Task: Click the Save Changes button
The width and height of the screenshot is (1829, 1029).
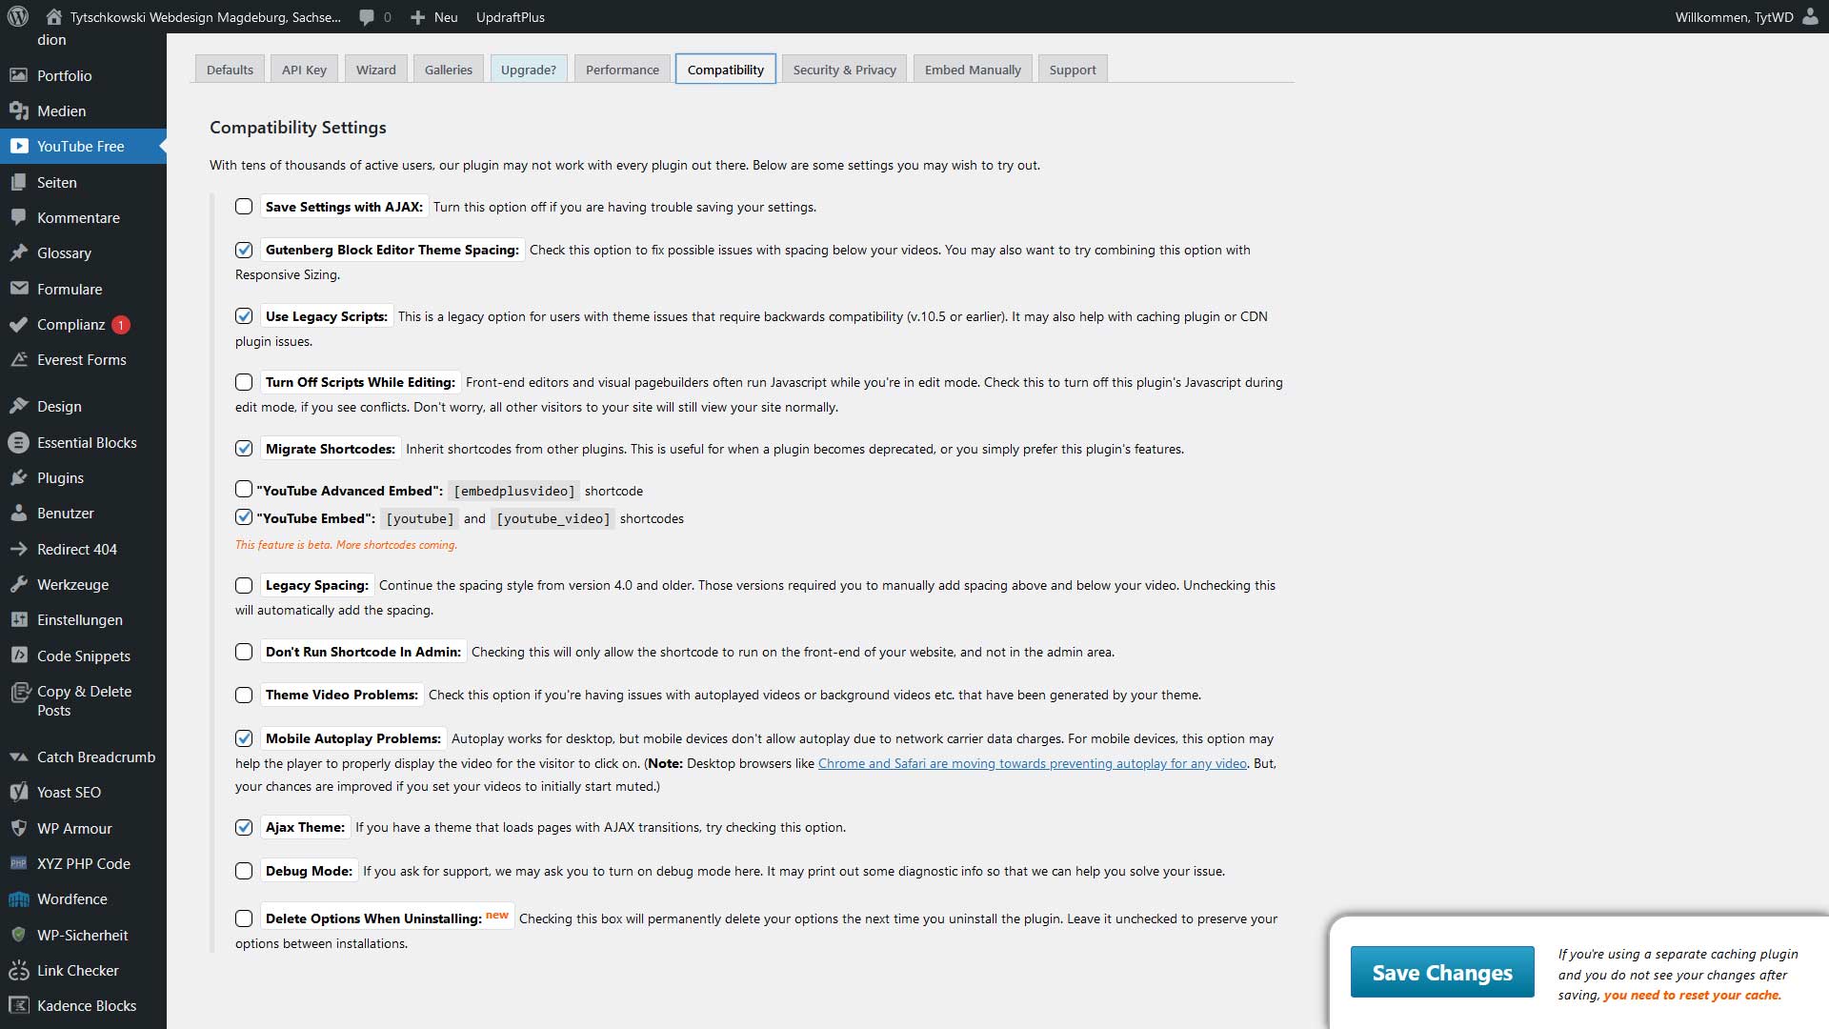Action: (1442, 972)
